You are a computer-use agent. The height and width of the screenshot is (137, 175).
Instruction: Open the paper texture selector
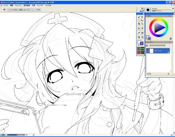click(x=139, y=49)
